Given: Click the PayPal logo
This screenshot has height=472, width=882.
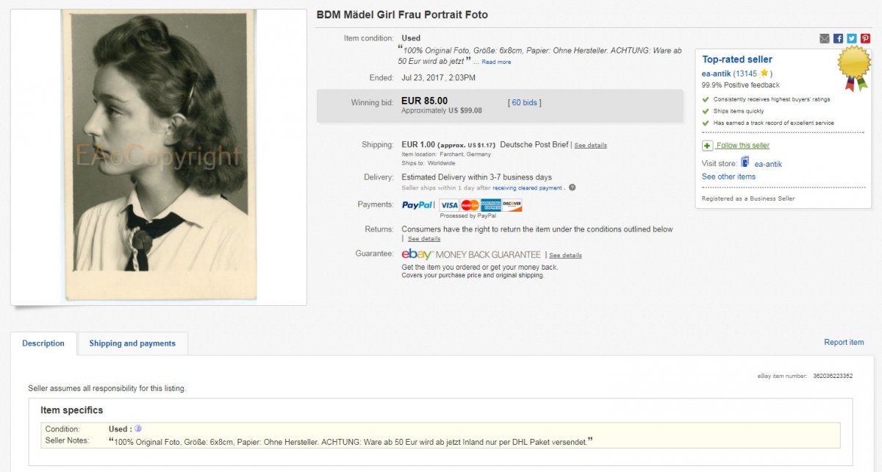Looking at the screenshot, I should point(417,205).
